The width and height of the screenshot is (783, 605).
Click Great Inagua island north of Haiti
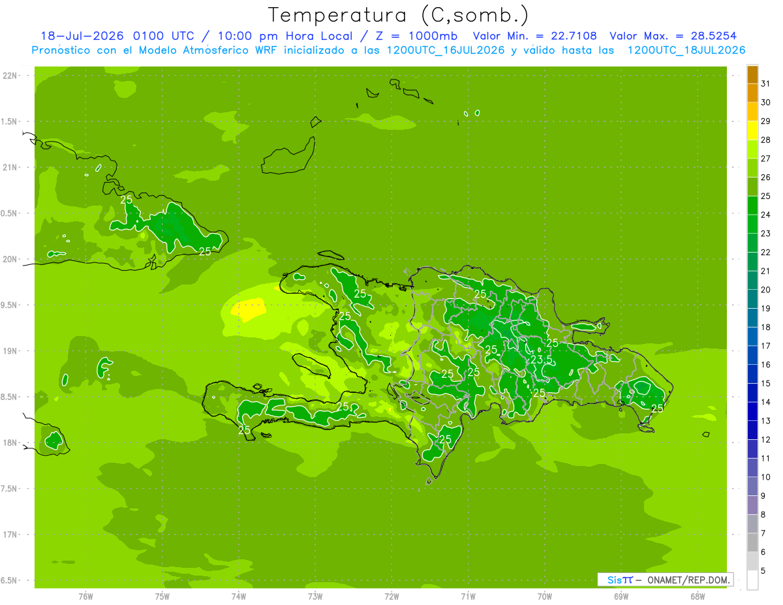tap(288, 157)
